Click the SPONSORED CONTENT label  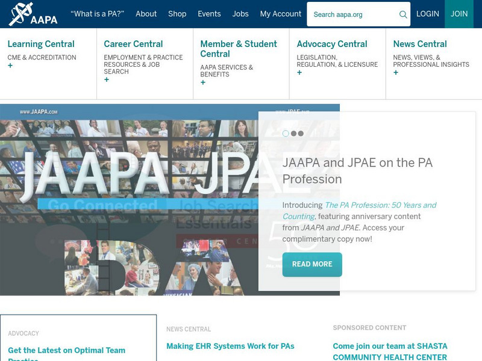click(369, 327)
